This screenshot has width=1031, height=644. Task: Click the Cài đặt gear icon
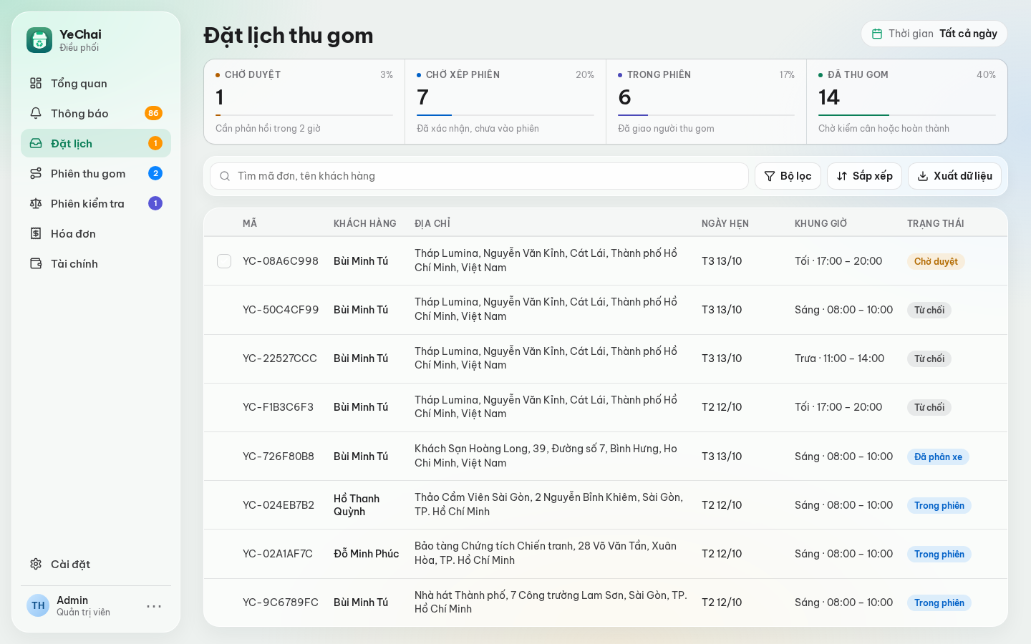(36, 564)
